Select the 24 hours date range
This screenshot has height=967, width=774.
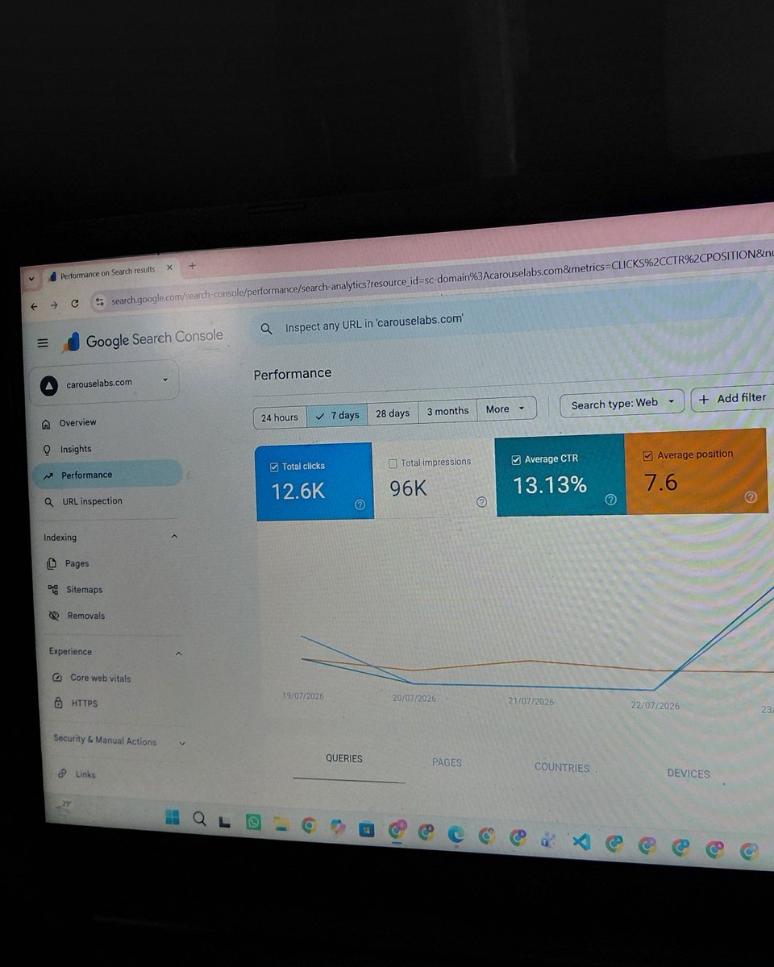coord(280,417)
